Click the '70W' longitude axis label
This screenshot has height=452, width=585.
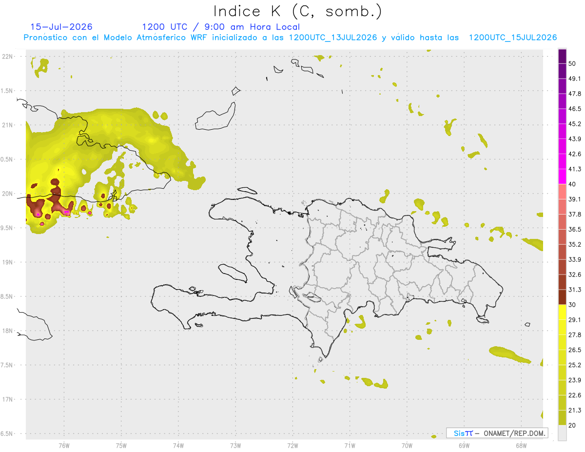407,446
